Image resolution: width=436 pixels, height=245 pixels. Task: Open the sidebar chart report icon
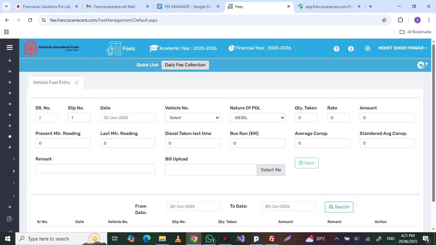(x=10, y=219)
